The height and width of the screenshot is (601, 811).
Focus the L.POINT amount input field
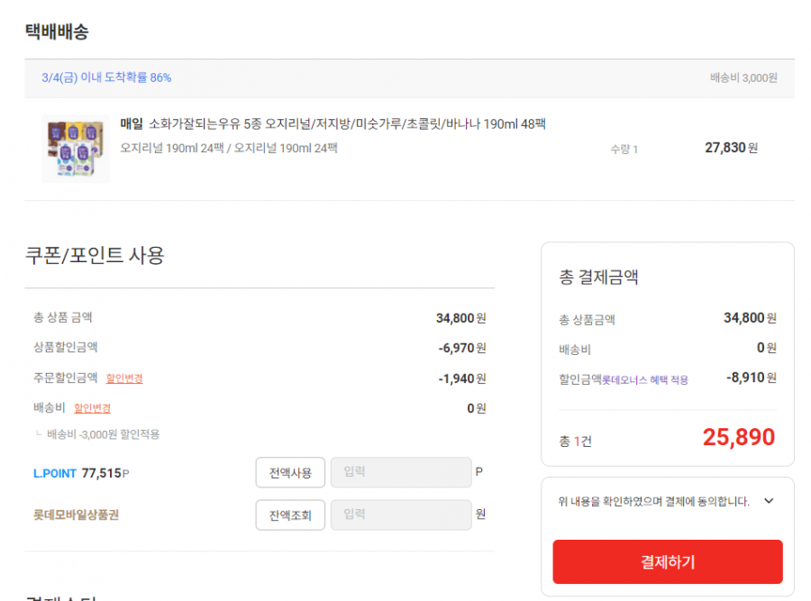tap(401, 472)
